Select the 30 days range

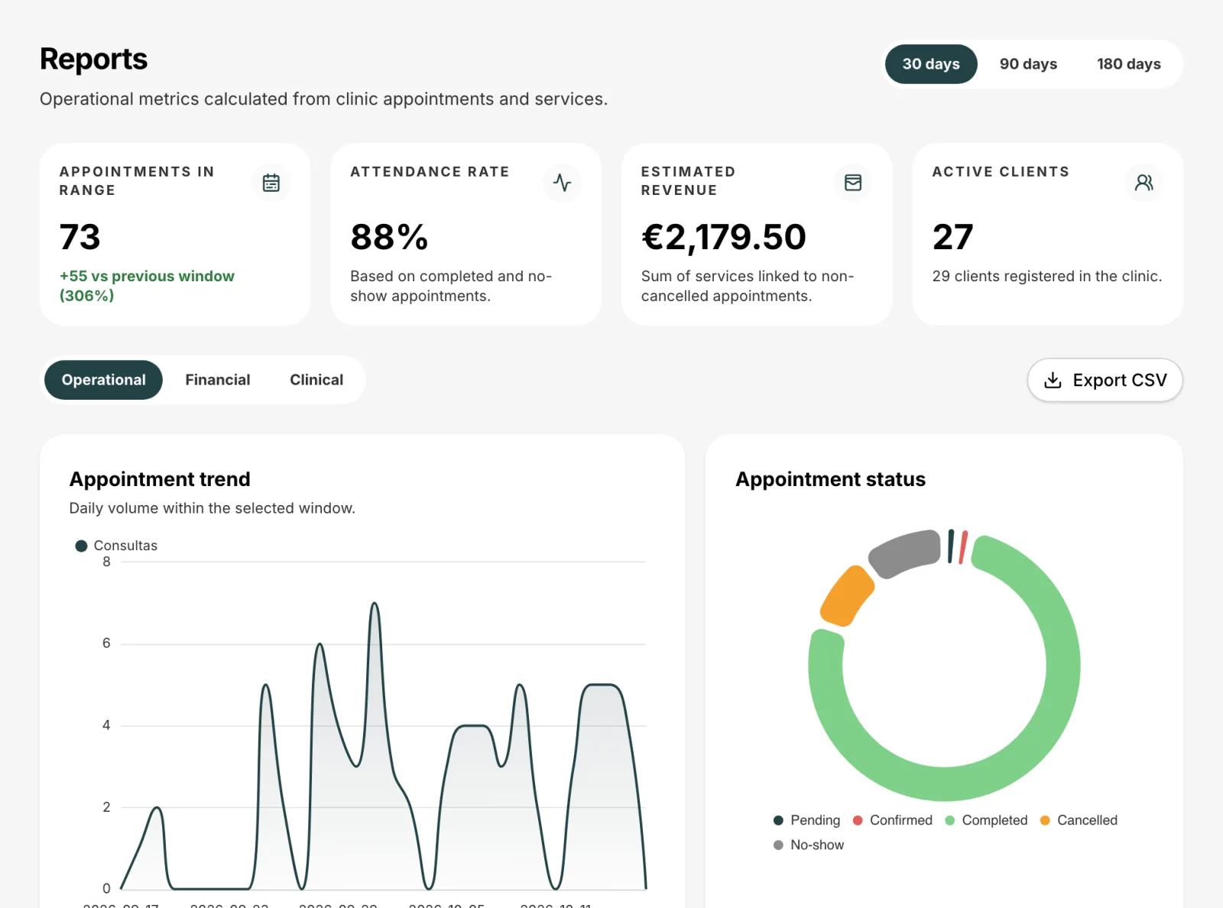[x=931, y=64]
